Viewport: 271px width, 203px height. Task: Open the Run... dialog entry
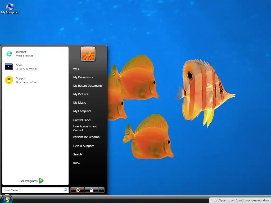coord(77,163)
